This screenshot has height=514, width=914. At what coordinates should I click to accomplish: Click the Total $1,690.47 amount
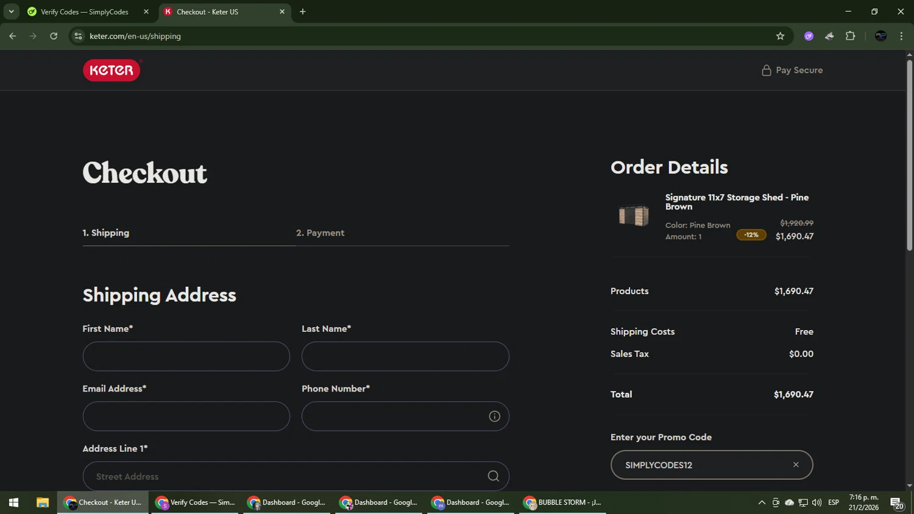click(x=793, y=394)
